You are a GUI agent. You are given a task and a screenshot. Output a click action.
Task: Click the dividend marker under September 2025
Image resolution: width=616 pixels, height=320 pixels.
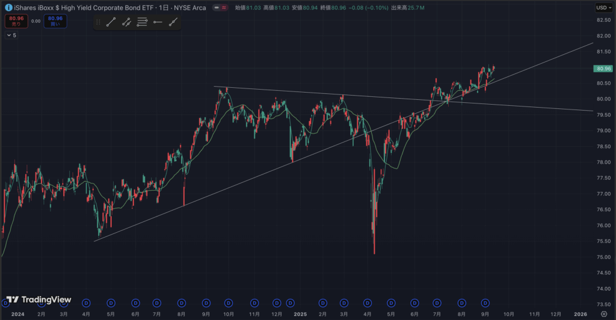[x=484, y=303]
